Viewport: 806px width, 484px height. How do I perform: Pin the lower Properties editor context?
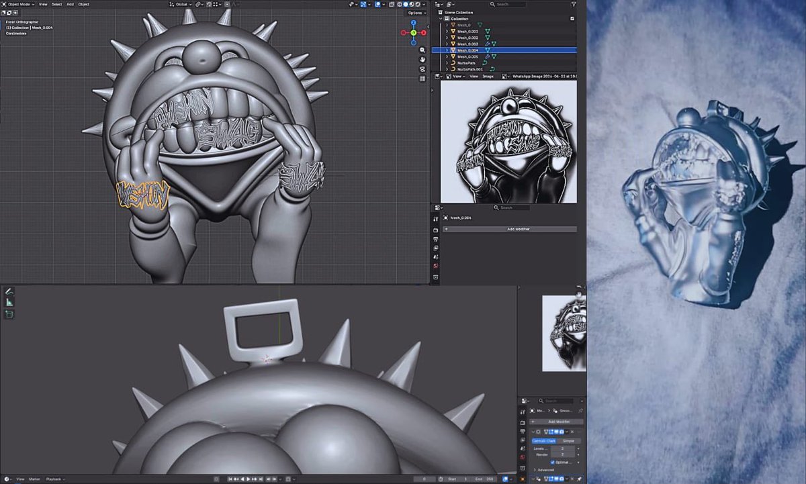click(580, 411)
